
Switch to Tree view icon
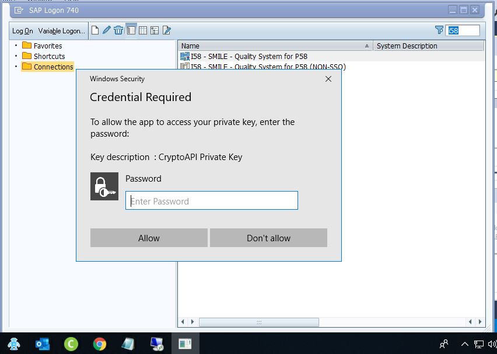click(155, 30)
